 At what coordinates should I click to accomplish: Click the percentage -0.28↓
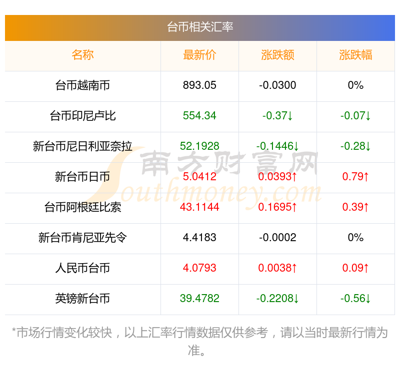(x=355, y=146)
